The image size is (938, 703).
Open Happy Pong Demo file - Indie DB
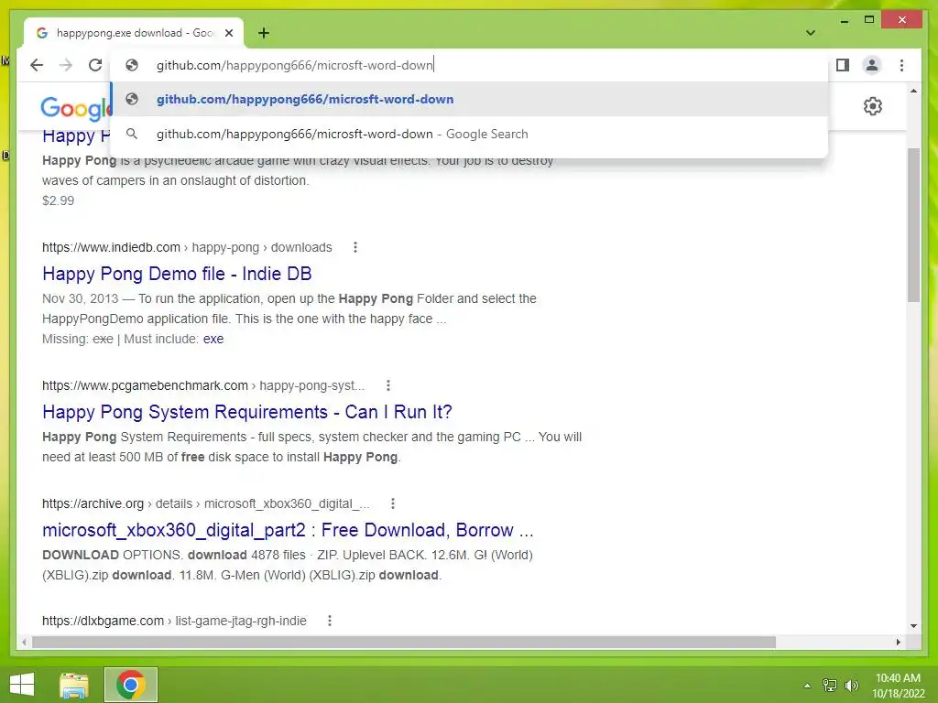click(x=177, y=274)
